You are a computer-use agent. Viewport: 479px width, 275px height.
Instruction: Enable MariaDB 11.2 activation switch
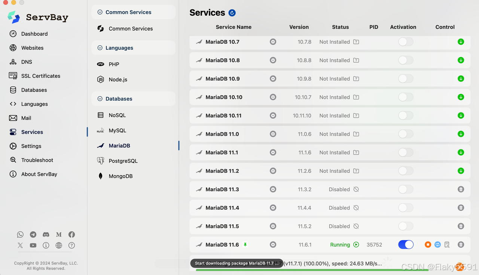click(406, 171)
